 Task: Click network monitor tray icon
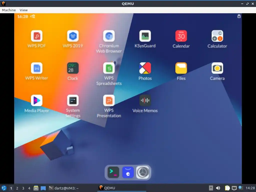tap(234, 188)
